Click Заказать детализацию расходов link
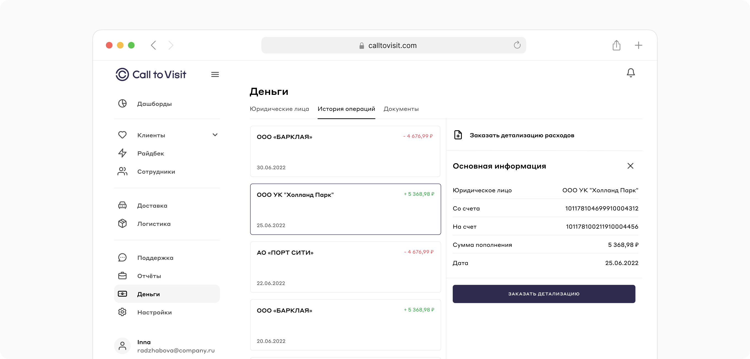Screen dimensions: 750x359 coord(522,135)
